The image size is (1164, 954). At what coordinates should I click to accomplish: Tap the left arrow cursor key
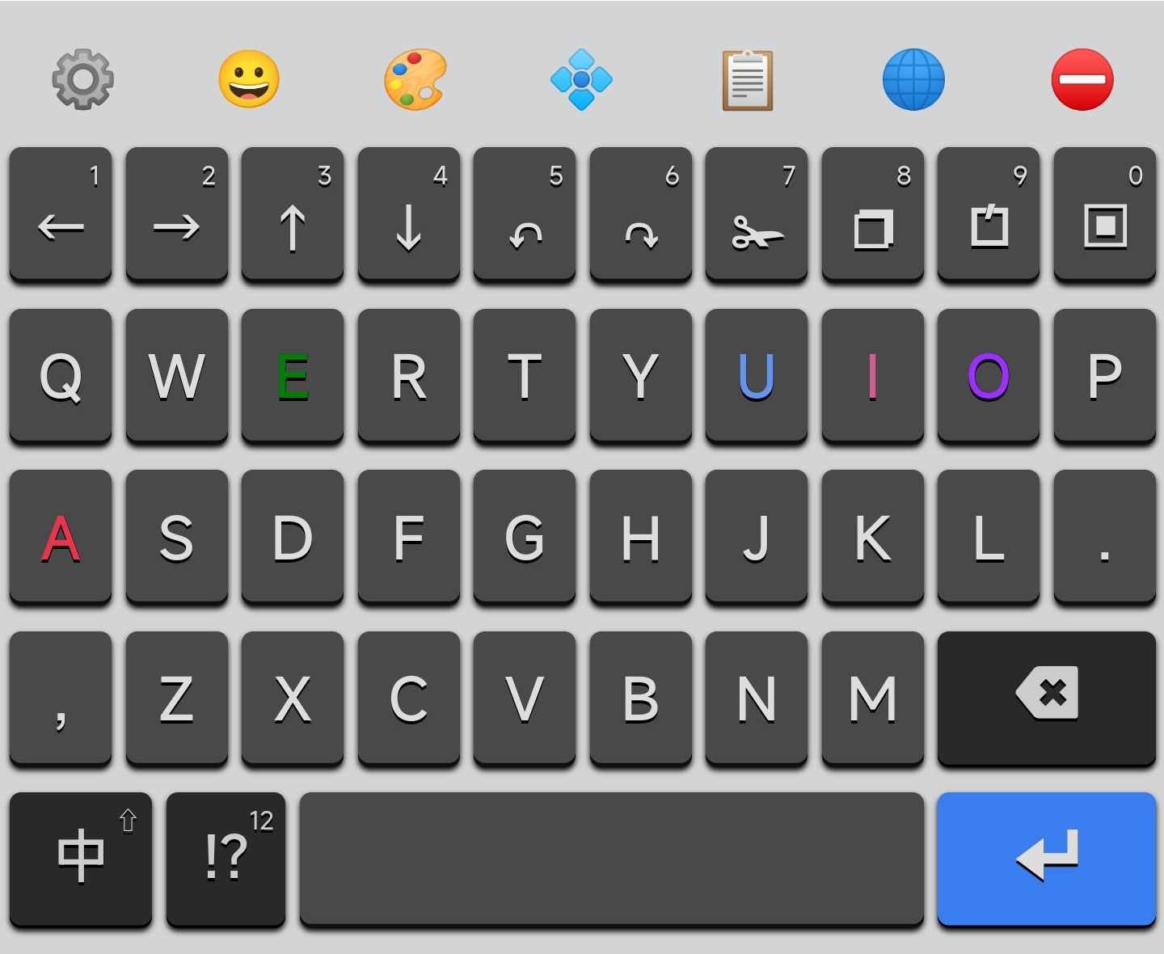(61, 213)
